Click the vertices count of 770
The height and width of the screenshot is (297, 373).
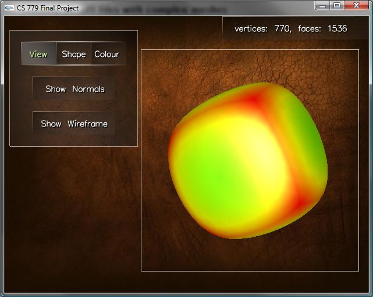[282, 28]
